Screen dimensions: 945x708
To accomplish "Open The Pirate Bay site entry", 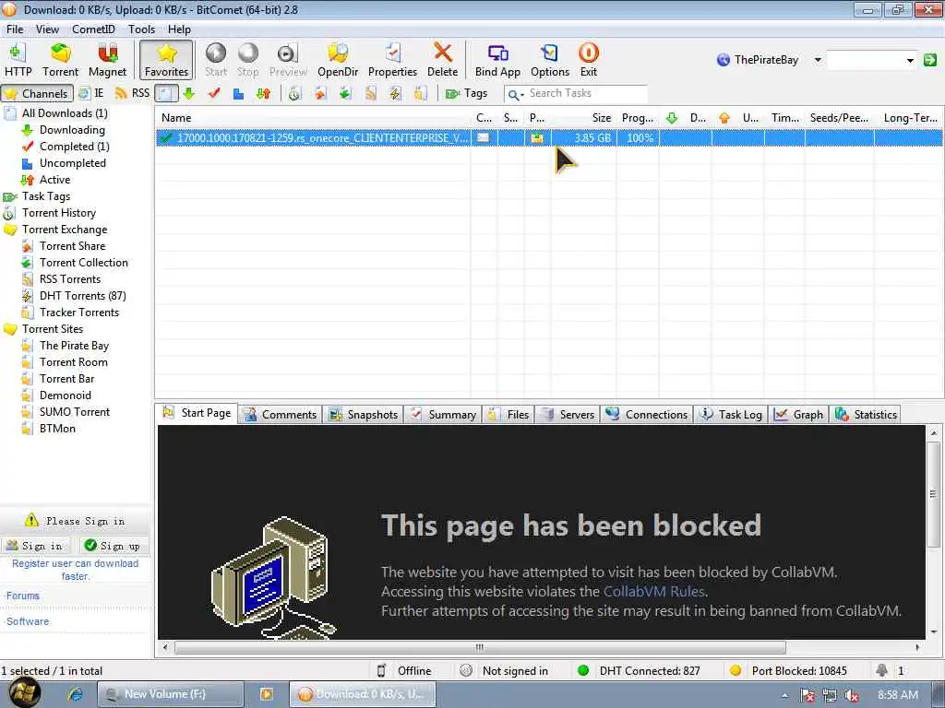I will [x=74, y=346].
